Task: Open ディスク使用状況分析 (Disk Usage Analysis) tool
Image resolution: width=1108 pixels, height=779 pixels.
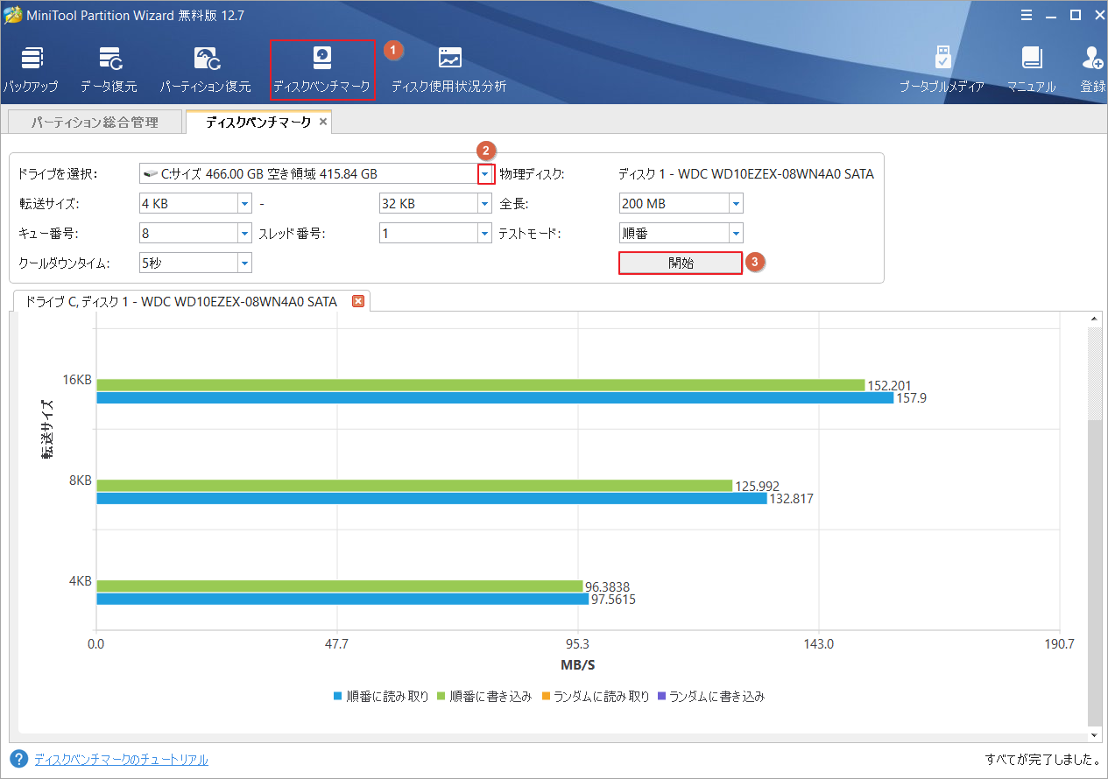Action: [x=448, y=60]
